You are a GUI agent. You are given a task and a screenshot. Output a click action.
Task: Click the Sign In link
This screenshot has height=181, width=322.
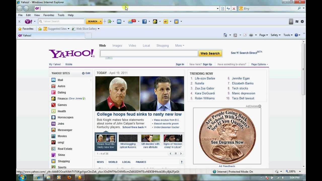[180, 64]
